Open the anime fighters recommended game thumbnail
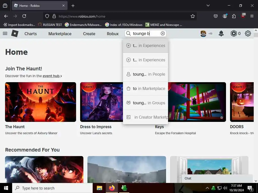The width and height of the screenshot is (258, 193). 44,169
